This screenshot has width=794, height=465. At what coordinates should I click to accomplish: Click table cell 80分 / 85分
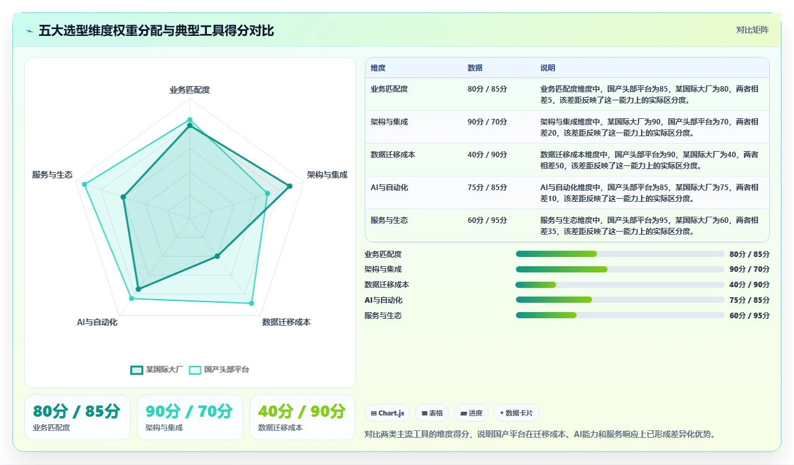(487, 89)
